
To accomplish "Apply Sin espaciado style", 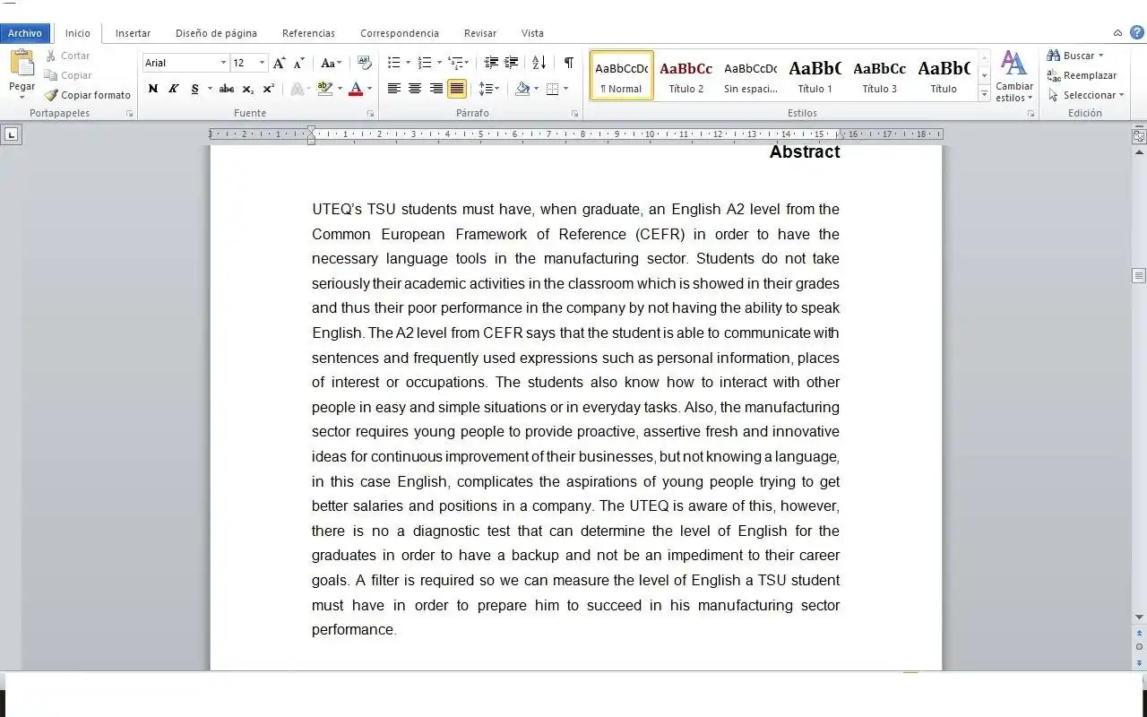I will point(751,75).
